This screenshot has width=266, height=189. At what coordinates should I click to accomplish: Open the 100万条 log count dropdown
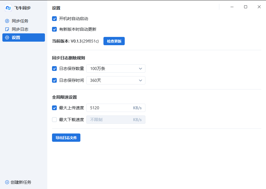(116, 69)
